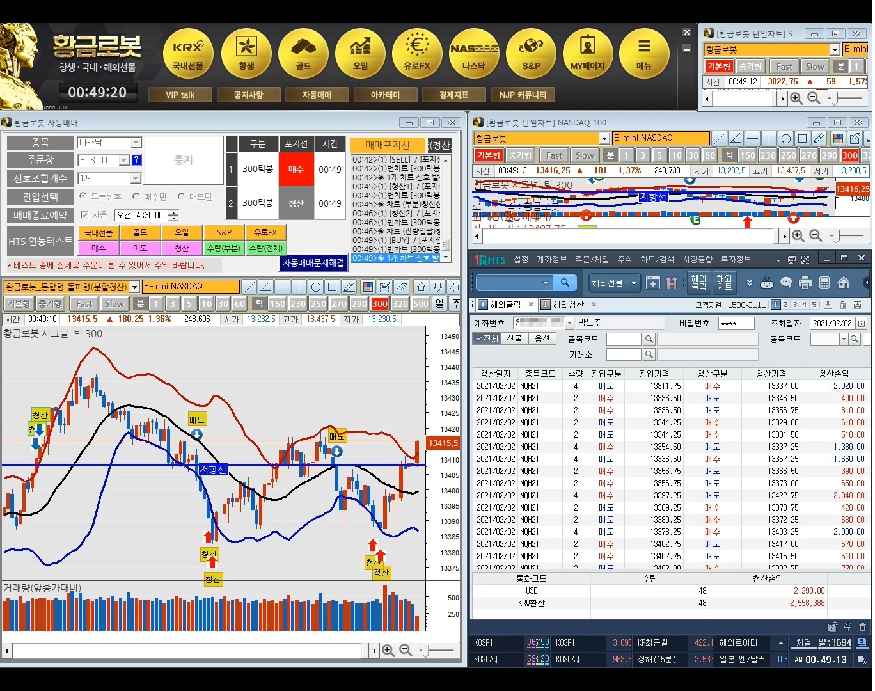Open the 오일 oil round icon
The height and width of the screenshot is (691, 875).
point(360,54)
